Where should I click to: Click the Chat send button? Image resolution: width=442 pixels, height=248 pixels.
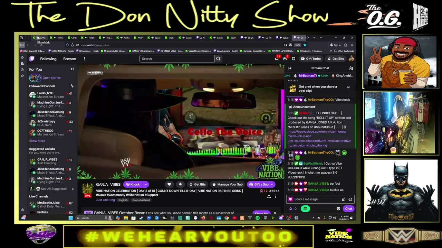tap(348, 209)
